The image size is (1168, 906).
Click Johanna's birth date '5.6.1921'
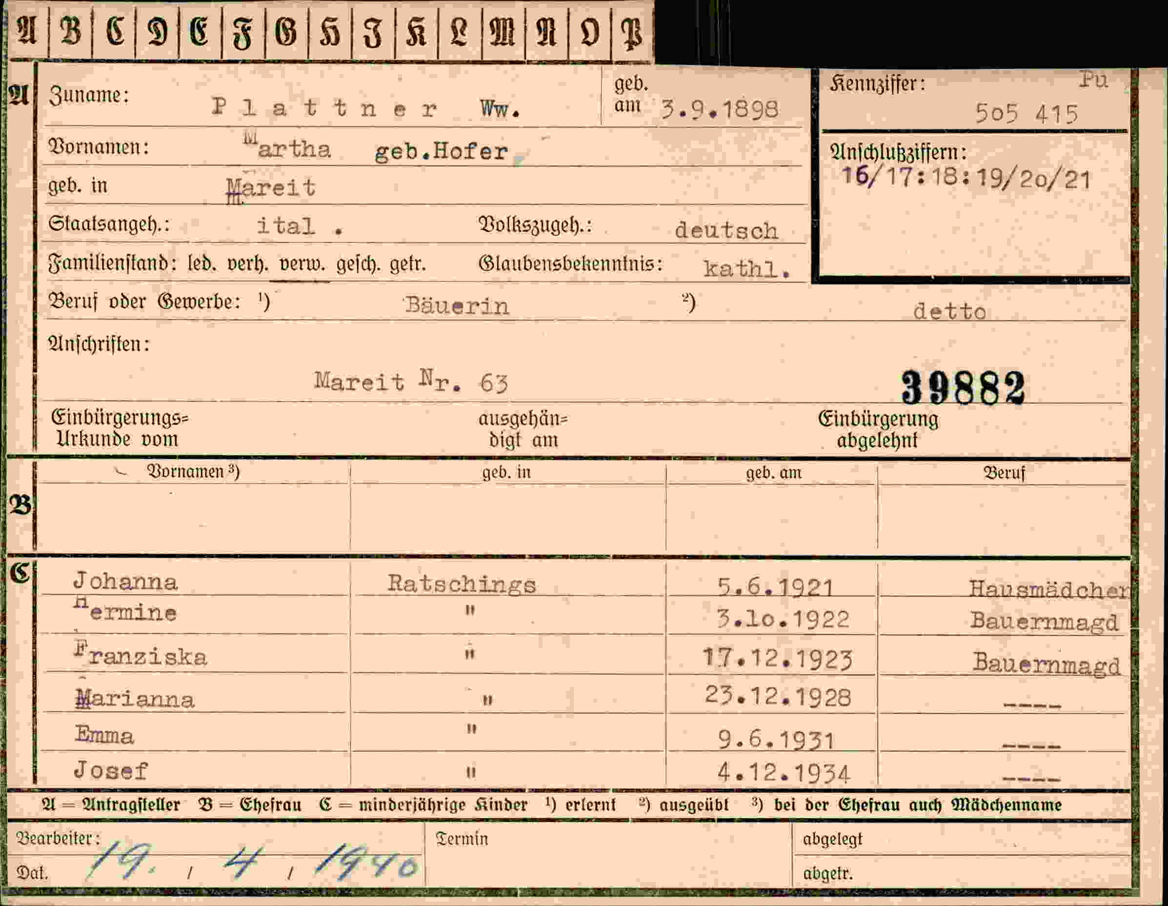tap(775, 588)
